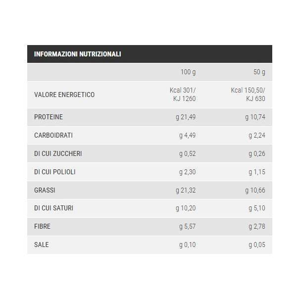Click the Kcal 150,50 / KJ 630 value
This screenshot has height=297, width=297.
pos(248,95)
